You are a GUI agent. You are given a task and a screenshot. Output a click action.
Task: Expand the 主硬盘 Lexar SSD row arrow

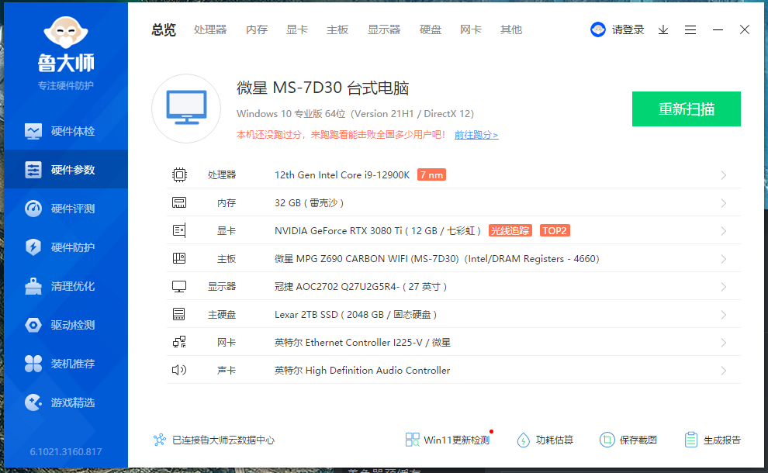pos(723,315)
